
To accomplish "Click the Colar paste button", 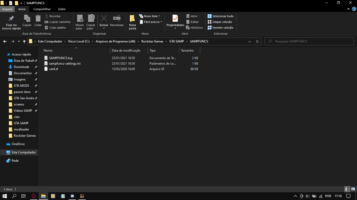I will point(38,21).
